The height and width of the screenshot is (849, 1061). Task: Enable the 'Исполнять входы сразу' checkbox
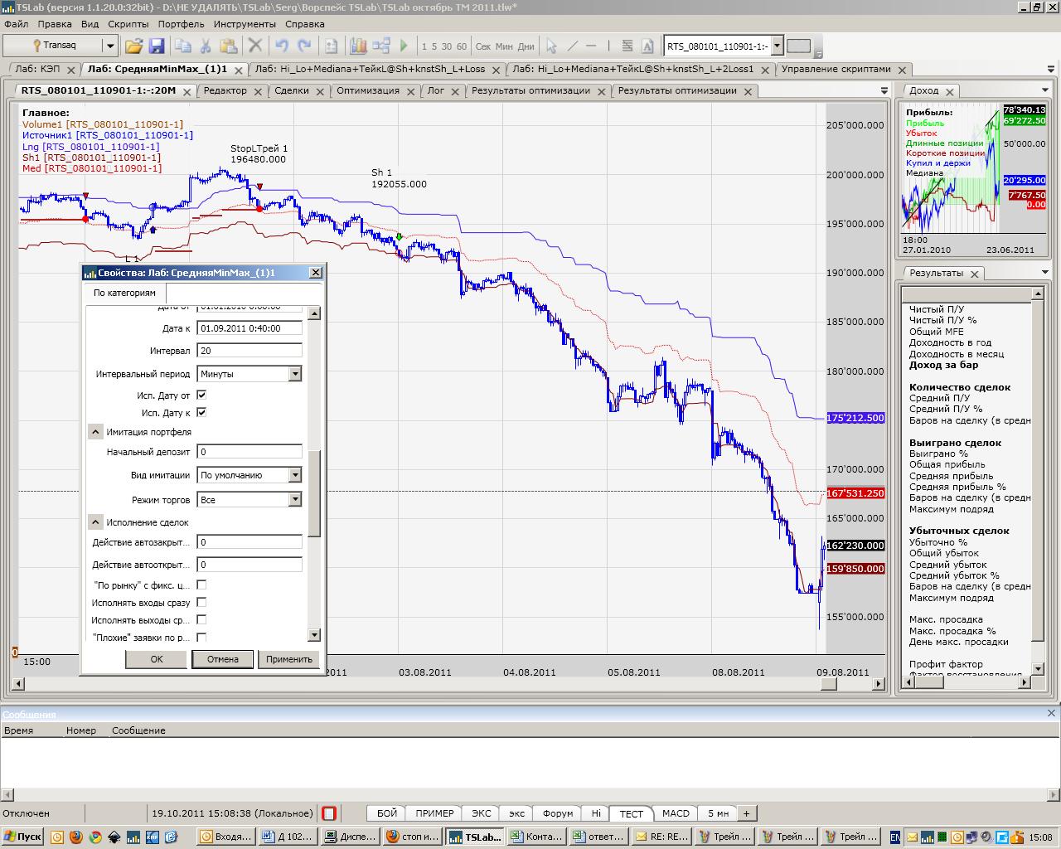click(201, 603)
